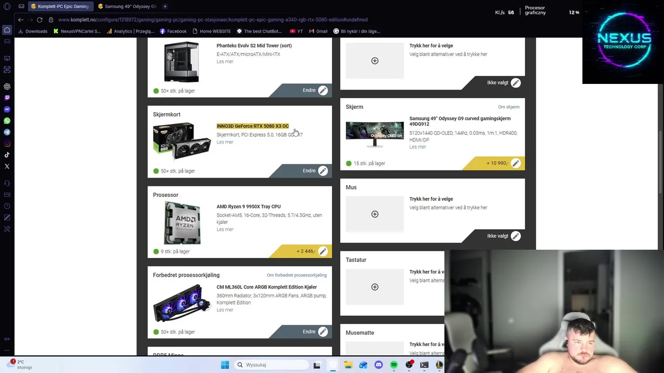
Task: Open Gmail bookmark
Action: tap(318, 31)
